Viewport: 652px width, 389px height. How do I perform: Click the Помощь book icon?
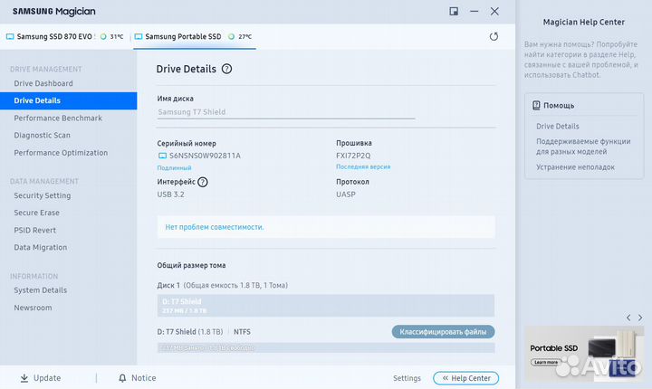tap(536, 105)
